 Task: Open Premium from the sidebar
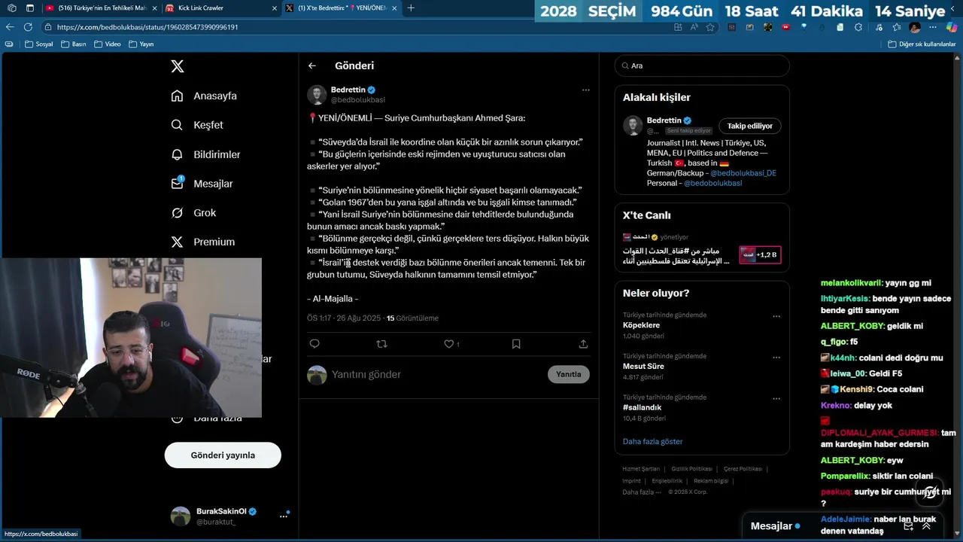pyautogui.click(x=203, y=242)
